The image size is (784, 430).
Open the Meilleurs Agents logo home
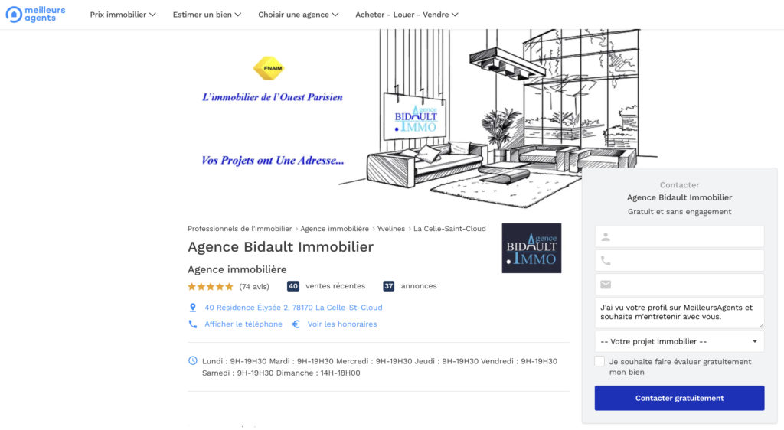pos(35,14)
